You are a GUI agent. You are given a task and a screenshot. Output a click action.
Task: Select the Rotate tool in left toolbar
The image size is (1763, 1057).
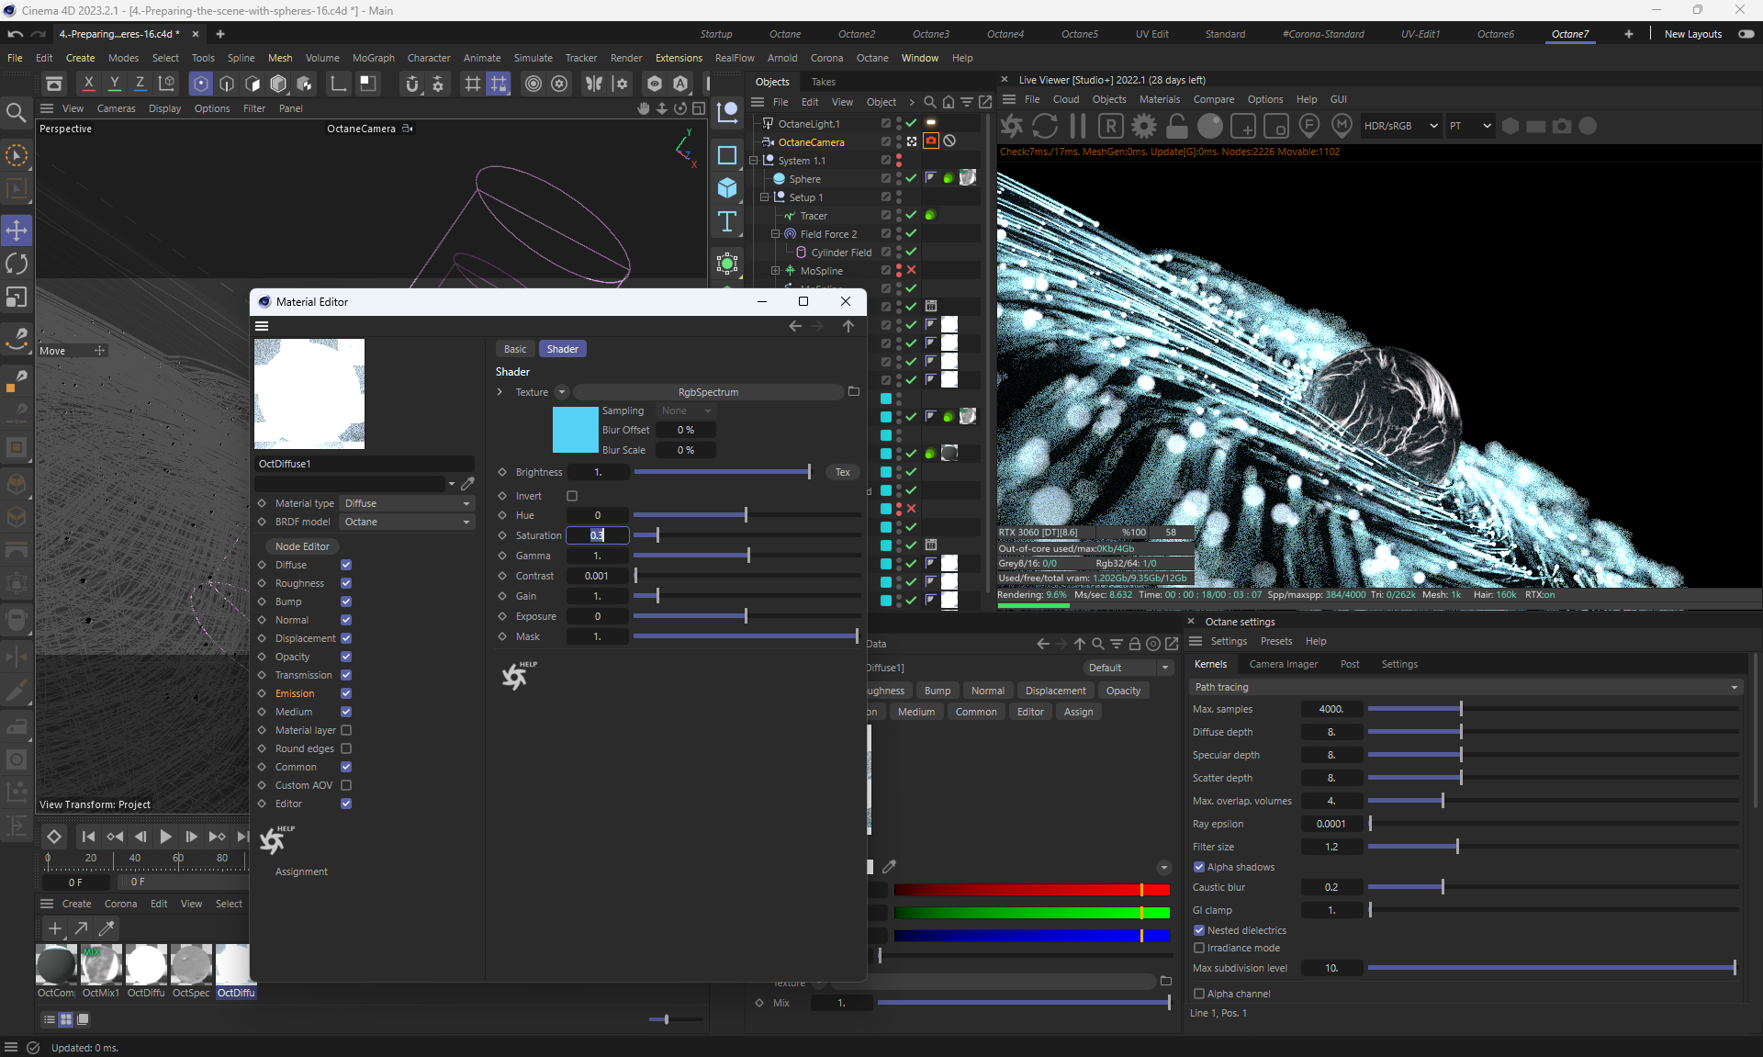(17, 264)
